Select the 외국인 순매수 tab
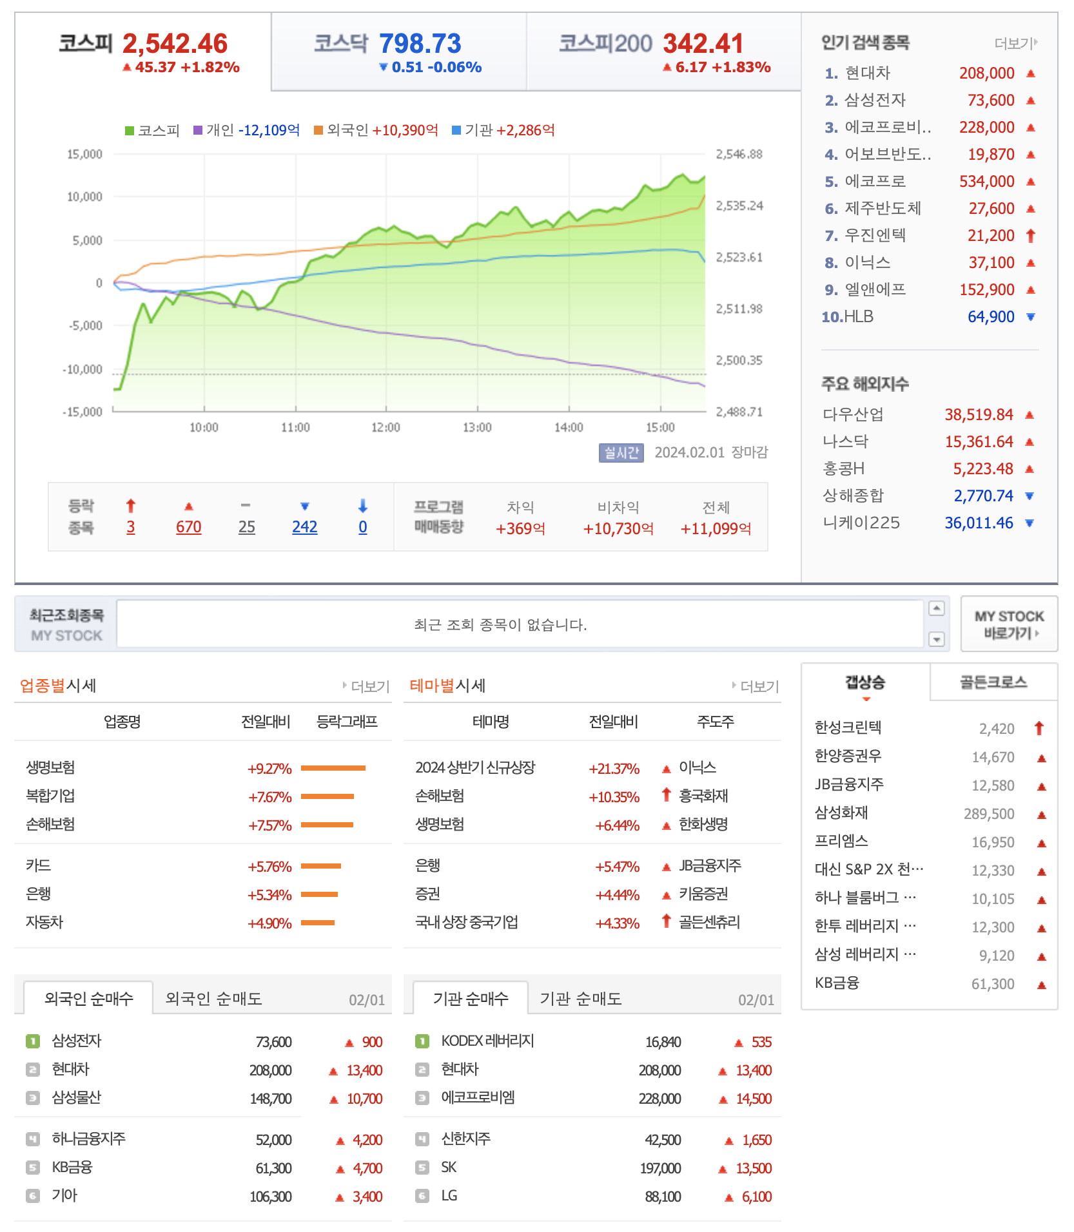Viewport: 1074px width, 1232px height. coord(89,999)
